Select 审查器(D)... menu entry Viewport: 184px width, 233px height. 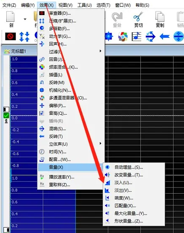pyautogui.click(x=71, y=13)
